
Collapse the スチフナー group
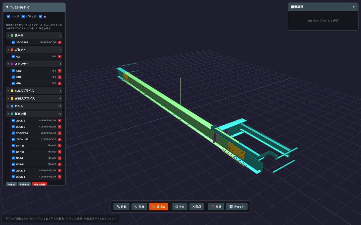click(8, 64)
